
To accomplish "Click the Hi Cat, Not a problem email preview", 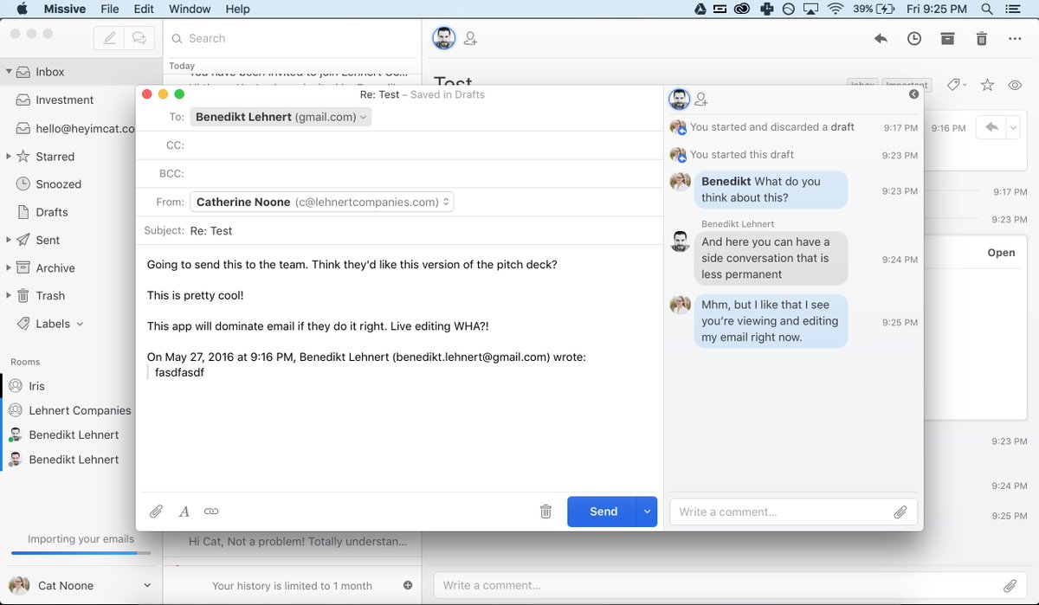I will (297, 541).
